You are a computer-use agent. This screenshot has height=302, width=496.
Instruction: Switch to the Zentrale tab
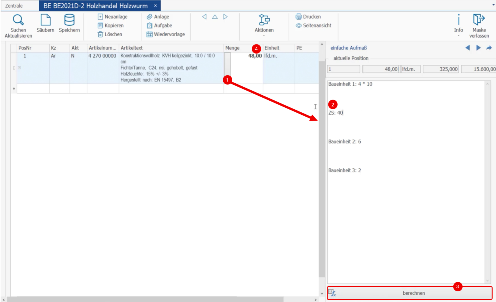point(14,6)
